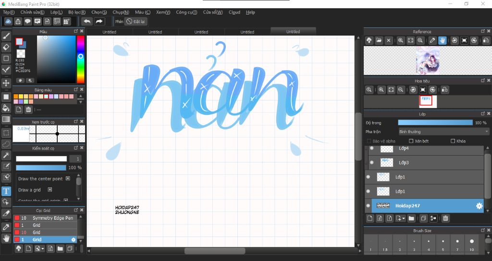Open add-brush dropdown in brush panel
The width and height of the screenshot is (492, 261).
(43, 249)
